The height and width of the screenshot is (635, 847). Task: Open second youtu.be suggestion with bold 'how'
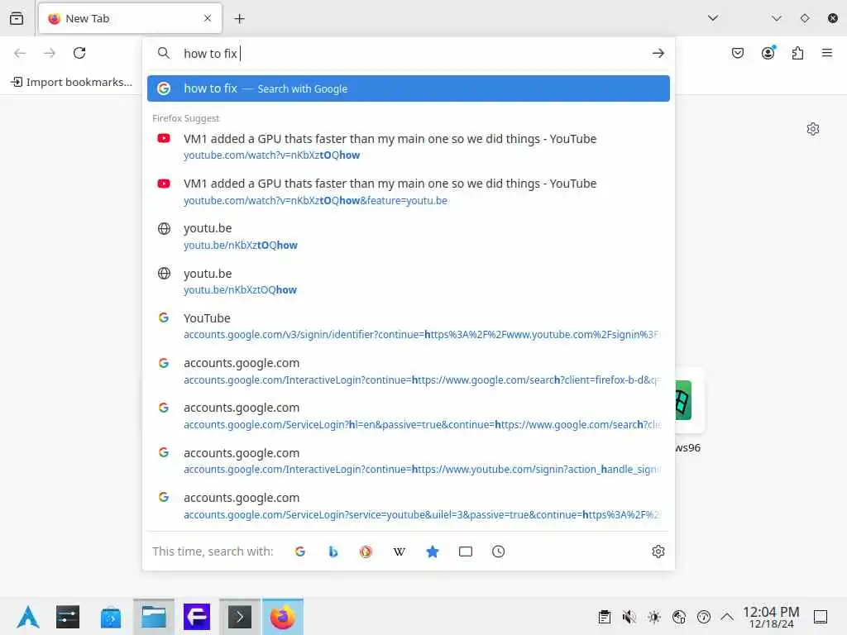[409, 281]
